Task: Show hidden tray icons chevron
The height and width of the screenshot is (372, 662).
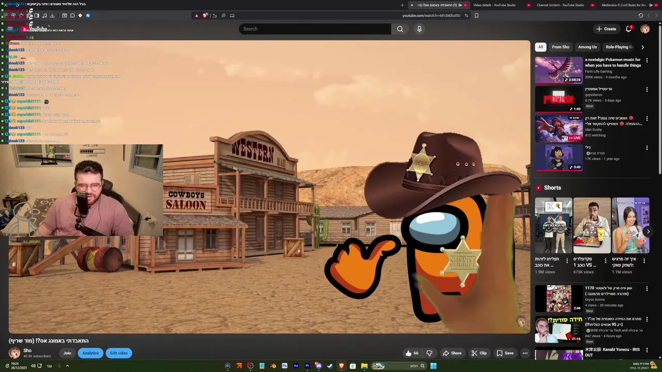Action: point(67,366)
